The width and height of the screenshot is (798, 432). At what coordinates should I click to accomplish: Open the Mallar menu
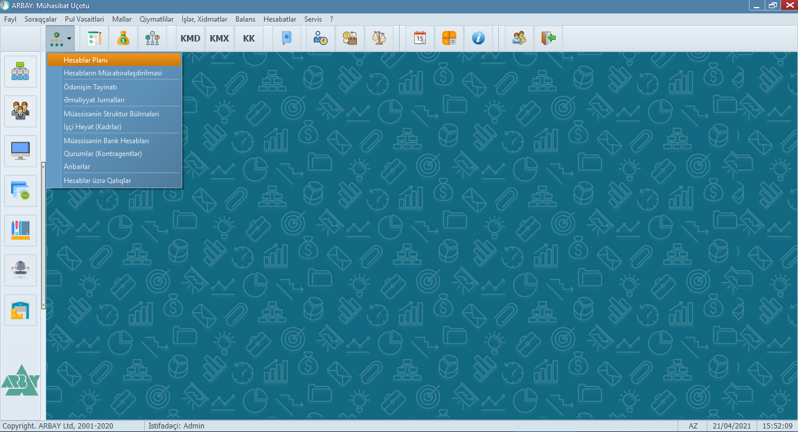[x=122, y=19]
